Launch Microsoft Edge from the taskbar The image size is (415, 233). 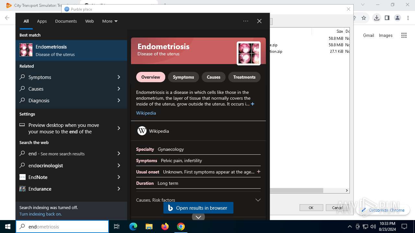tap(133, 227)
